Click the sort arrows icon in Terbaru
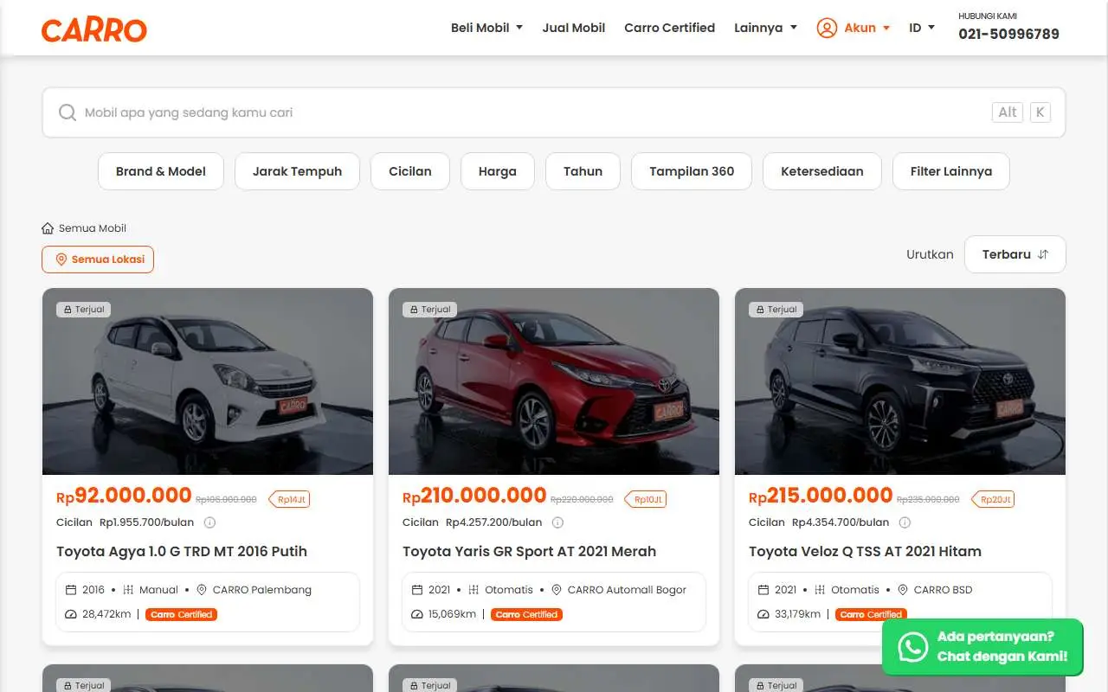Image resolution: width=1108 pixels, height=692 pixels. click(1043, 254)
